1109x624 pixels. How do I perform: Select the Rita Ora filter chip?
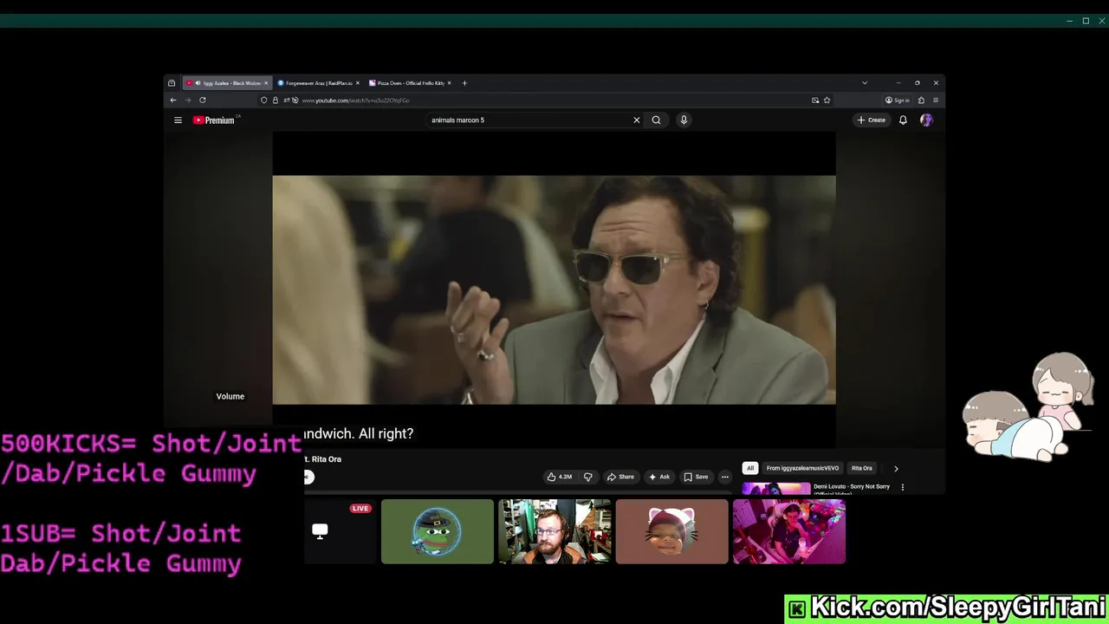pyautogui.click(x=861, y=468)
